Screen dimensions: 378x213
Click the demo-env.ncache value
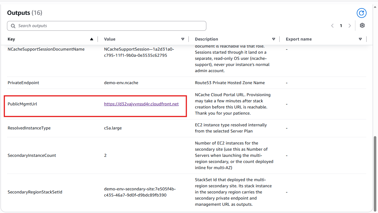point(121,83)
